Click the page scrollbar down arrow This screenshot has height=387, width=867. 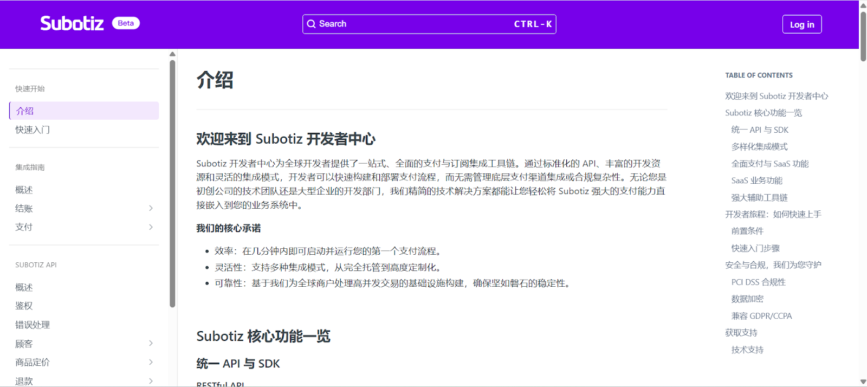click(863, 382)
